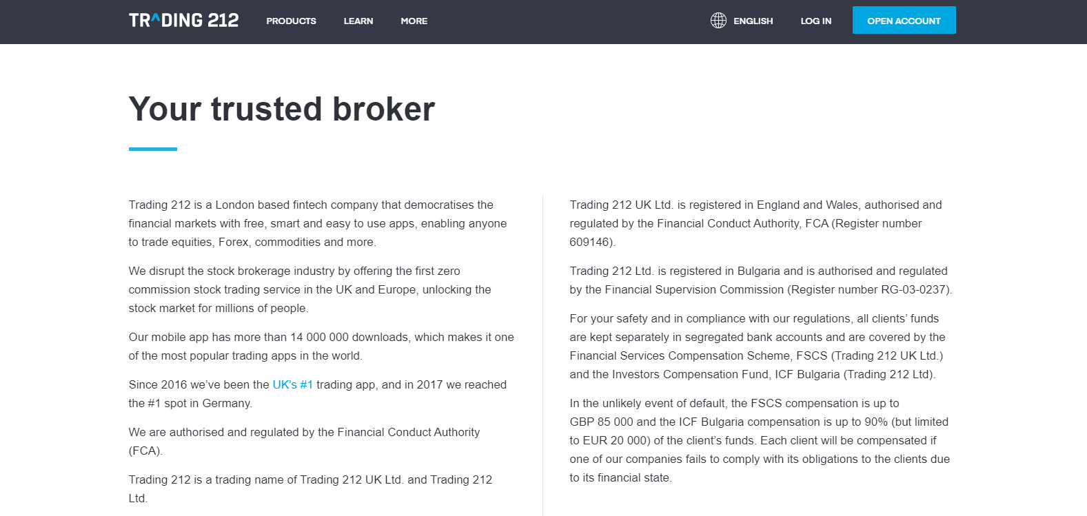The width and height of the screenshot is (1087, 516).
Task: Click the "Your trusted broker" heading
Action: 281,109
